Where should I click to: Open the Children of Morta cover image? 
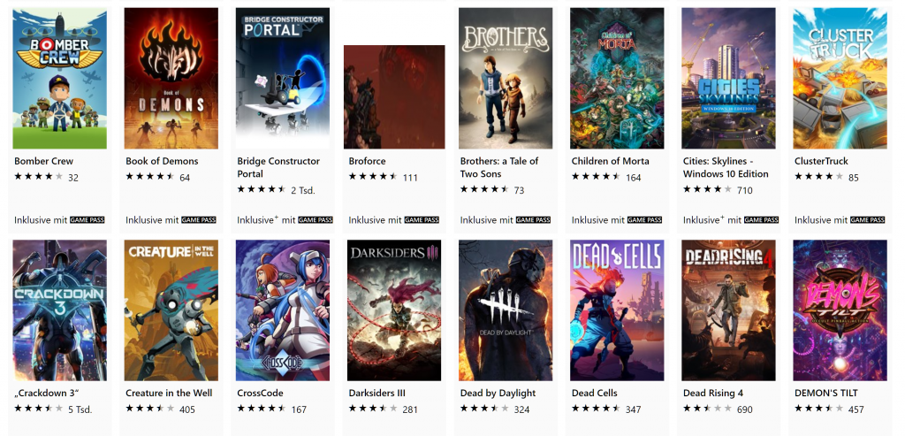point(617,79)
